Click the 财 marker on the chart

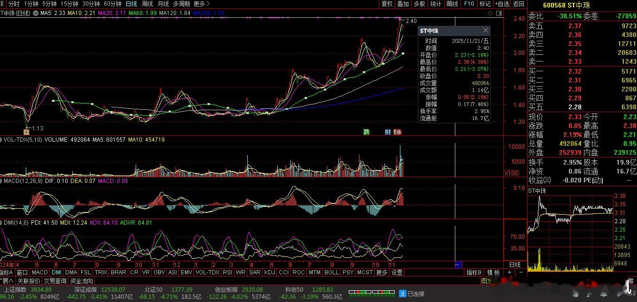tap(387, 132)
